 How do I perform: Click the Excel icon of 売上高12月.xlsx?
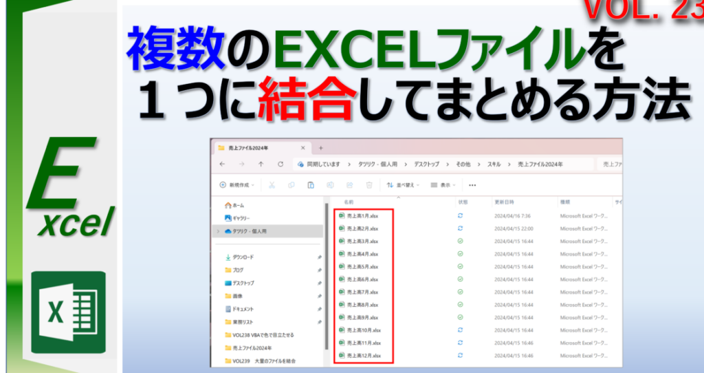tap(342, 356)
